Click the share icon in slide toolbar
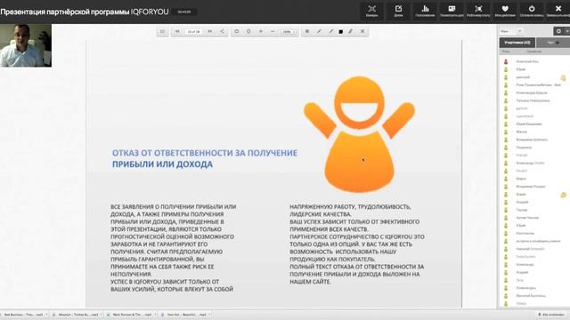The width and height of the screenshot is (570, 320). (222, 32)
